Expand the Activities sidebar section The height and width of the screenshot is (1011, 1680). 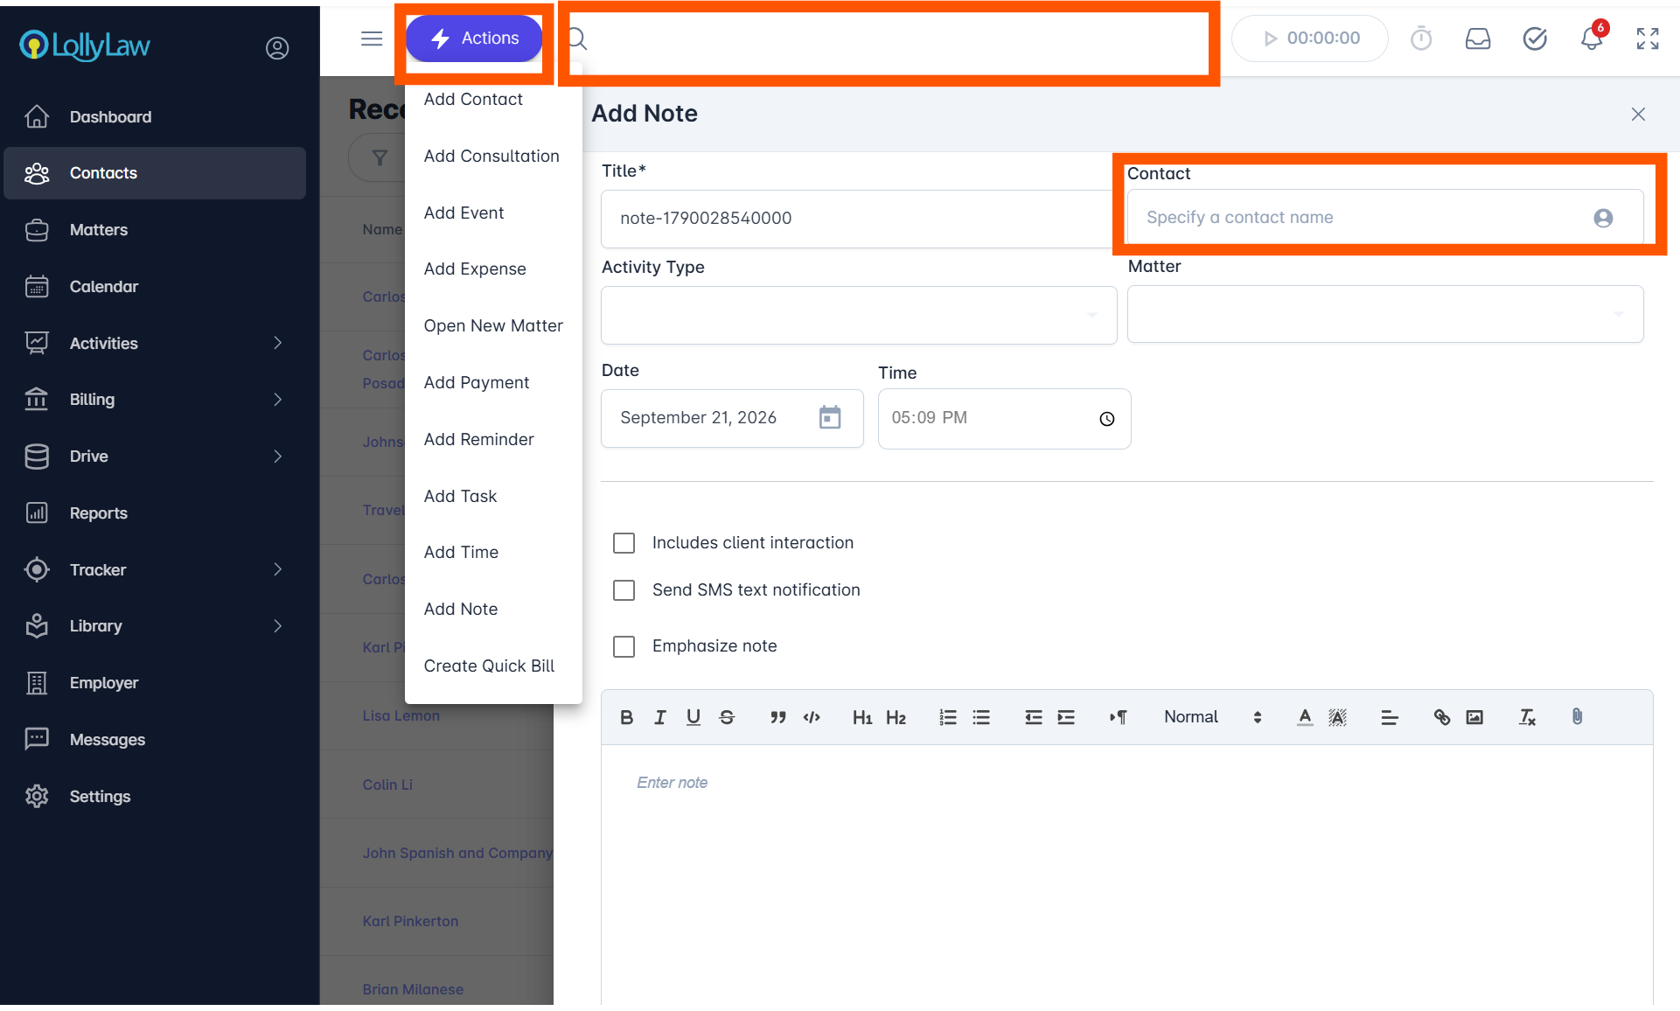coord(155,344)
